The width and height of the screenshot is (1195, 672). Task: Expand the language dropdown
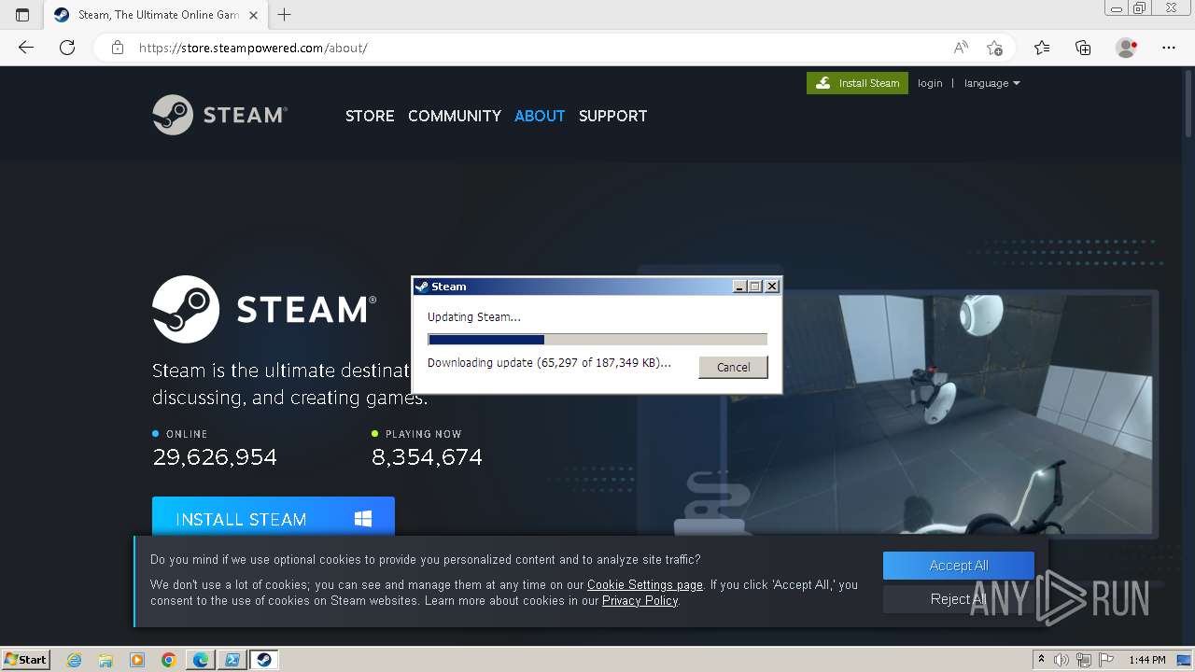tap(991, 83)
